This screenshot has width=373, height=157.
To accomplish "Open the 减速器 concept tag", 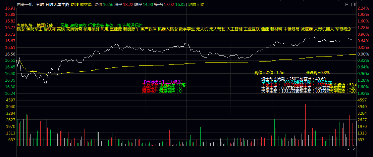I will [x=307, y=29].
